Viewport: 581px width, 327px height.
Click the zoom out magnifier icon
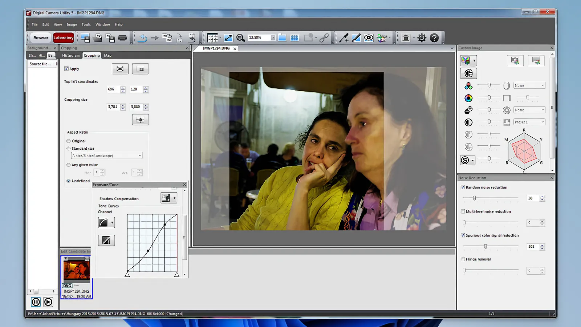pyautogui.click(x=240, y=37)
